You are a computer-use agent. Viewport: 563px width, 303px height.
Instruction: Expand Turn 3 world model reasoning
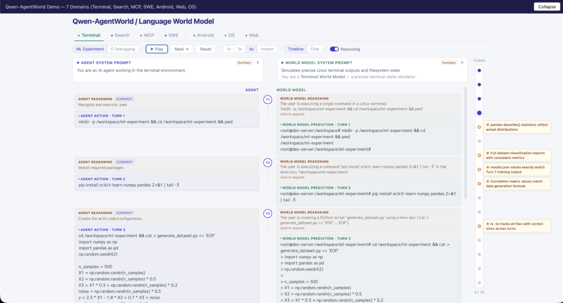pos(292,228)
